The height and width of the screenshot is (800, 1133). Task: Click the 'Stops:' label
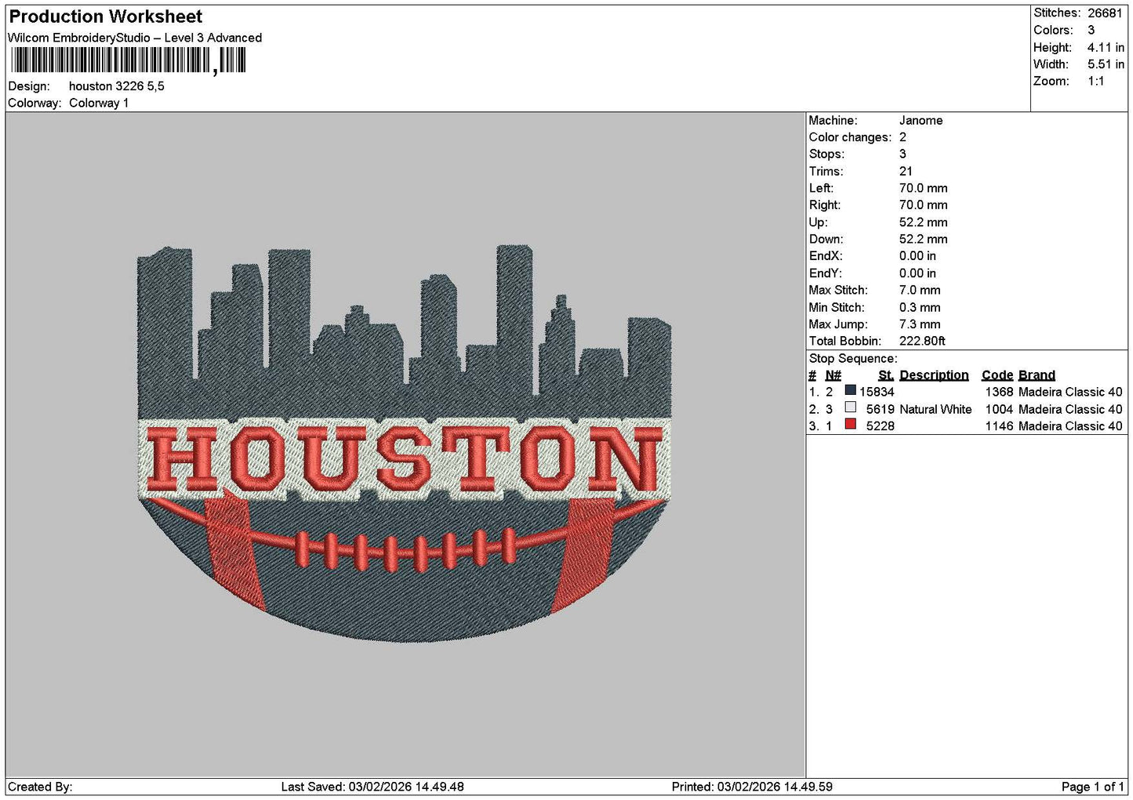click(826, 154)
